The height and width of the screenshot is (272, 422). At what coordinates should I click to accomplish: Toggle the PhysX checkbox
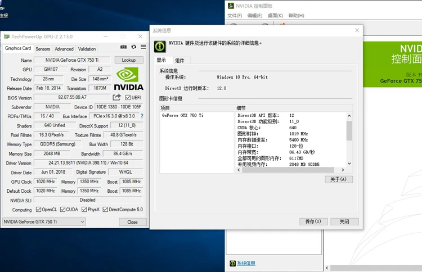83,210
